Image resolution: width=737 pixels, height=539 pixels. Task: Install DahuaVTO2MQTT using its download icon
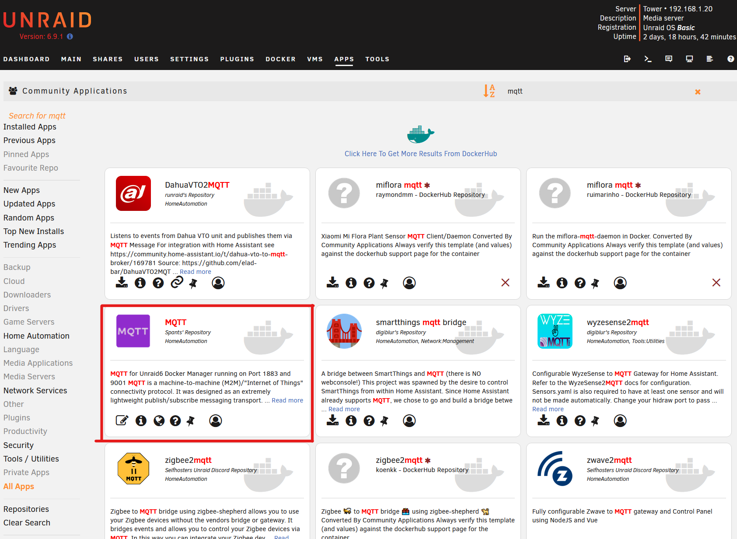pos(122,283)
